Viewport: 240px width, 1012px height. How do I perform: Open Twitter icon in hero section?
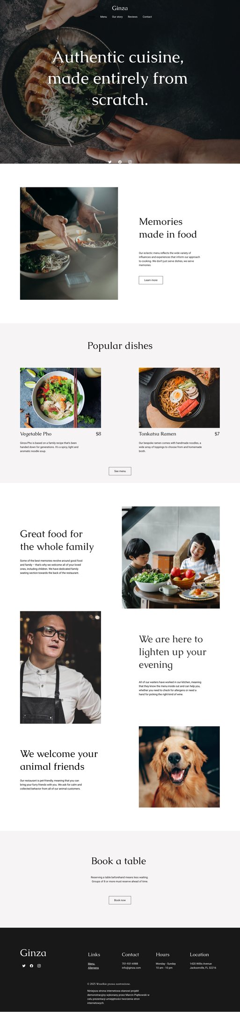110,162
